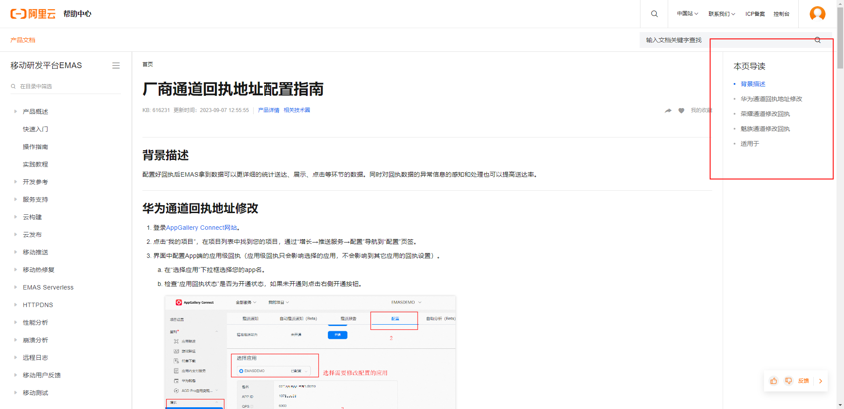Click 我的收藏 favorites link
The height and width of the screenshot is (409, 844).
[701, 110]
